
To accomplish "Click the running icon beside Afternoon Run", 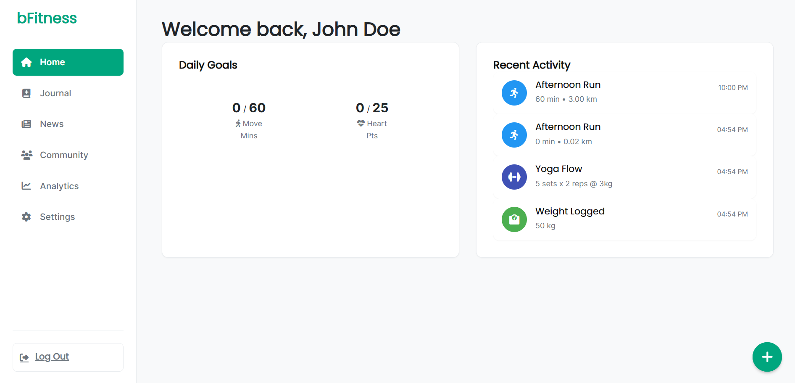I will tap(514, 93).
